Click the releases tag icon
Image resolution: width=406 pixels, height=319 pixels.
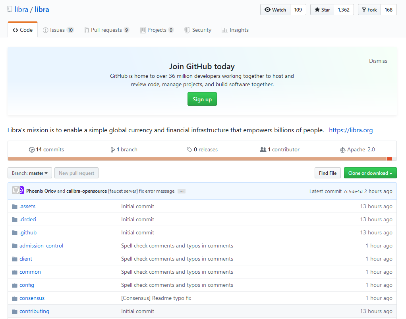(x=189, y=150)
